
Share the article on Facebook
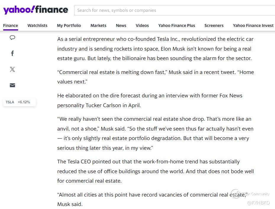pos(12,54)
